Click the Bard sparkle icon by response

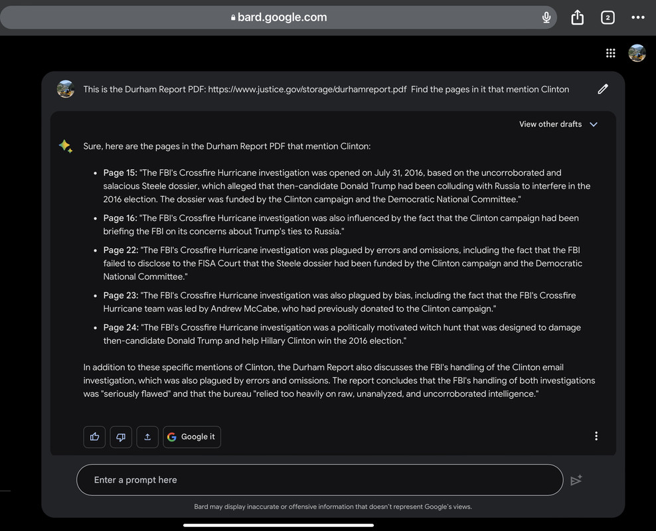click(x=66, y=146)
